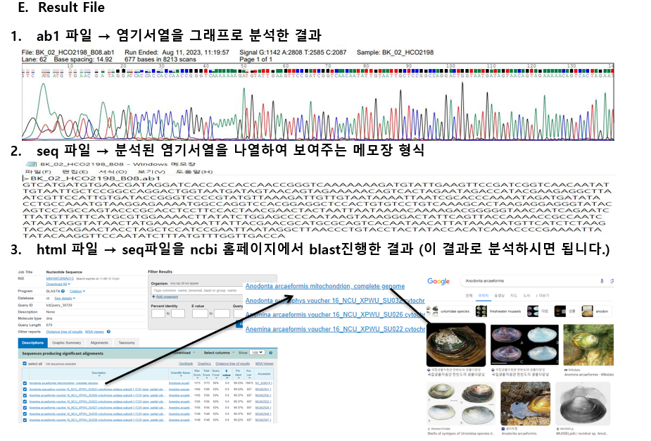Click the microphone voice search icon
The image size is (651, 441).
[x=602, y=282]
